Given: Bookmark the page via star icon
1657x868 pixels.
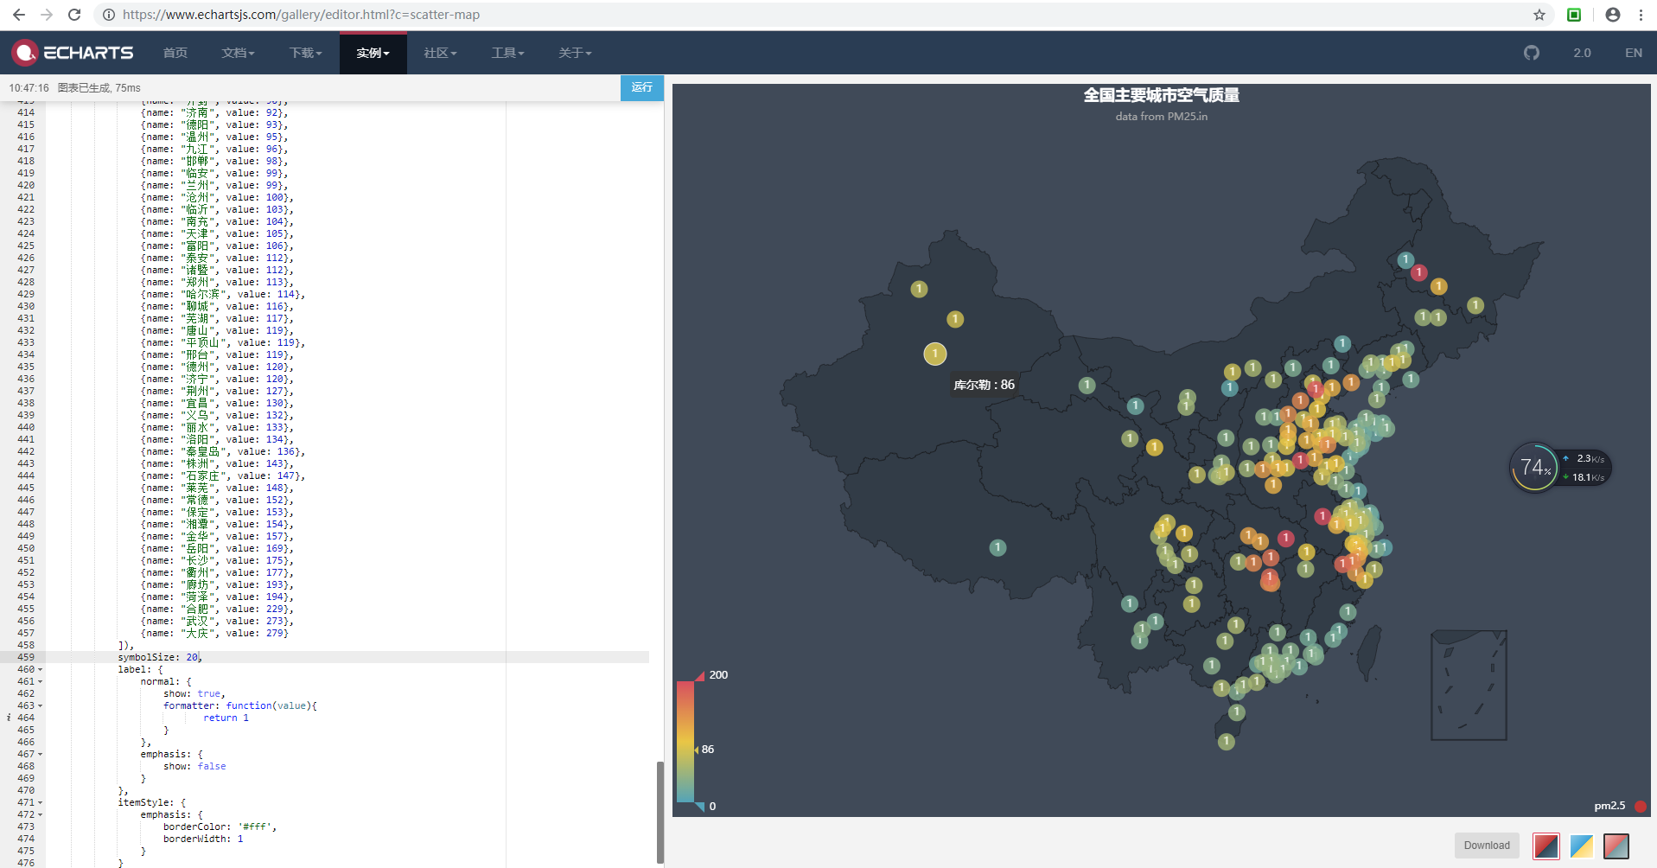Looking at the screenshot, I should (1539, 14).
